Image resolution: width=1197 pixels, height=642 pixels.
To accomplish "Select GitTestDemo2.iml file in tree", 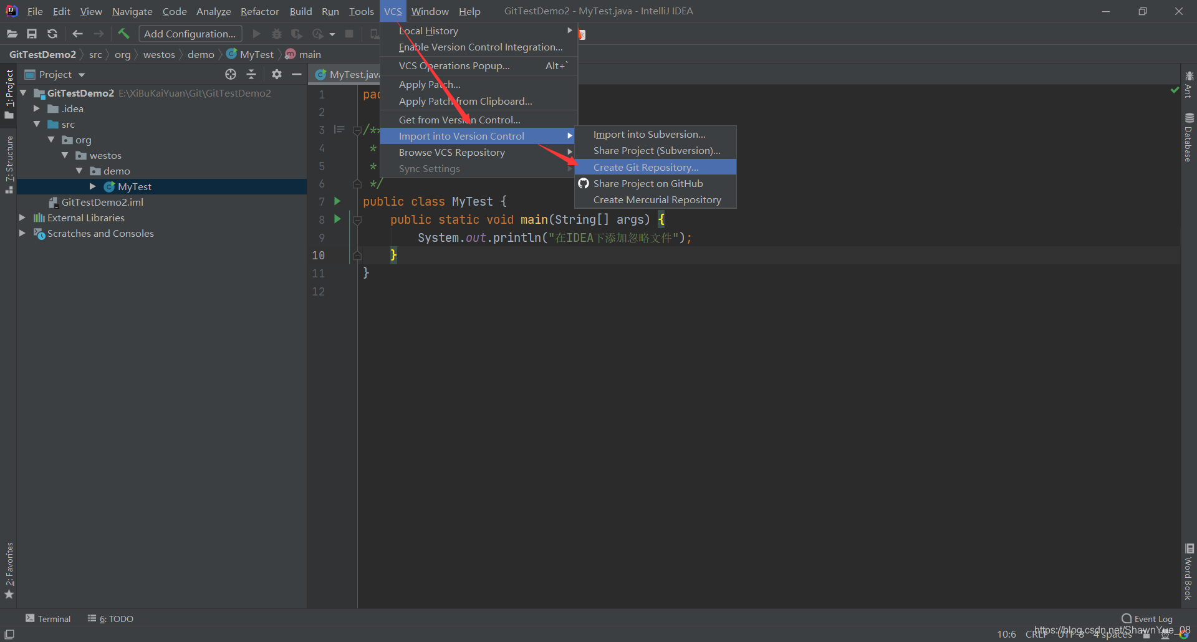I will (x=102, y=202).
